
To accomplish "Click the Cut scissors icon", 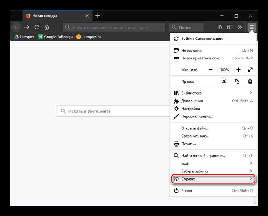I will click(224, 81).
